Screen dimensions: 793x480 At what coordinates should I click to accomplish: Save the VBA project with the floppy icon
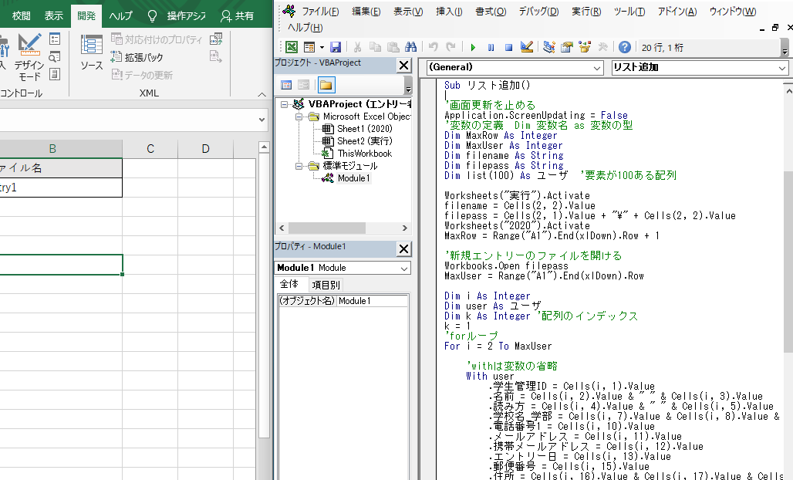pos(336,47)
